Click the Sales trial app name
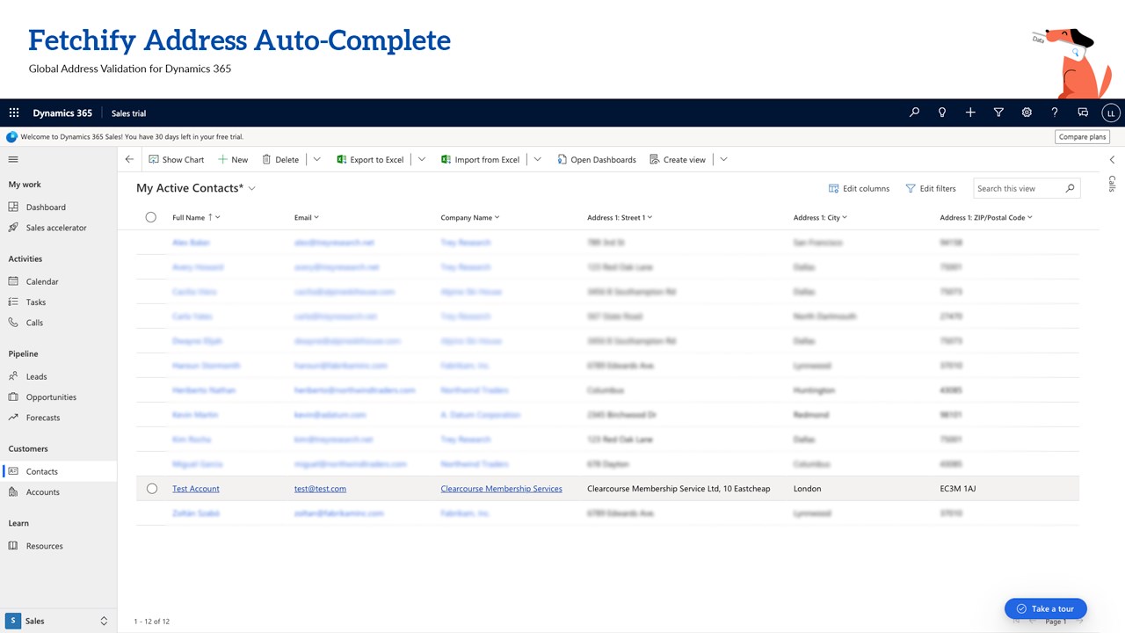The height and width of the screenshot is (633, 1125). (x=128, y=113)
